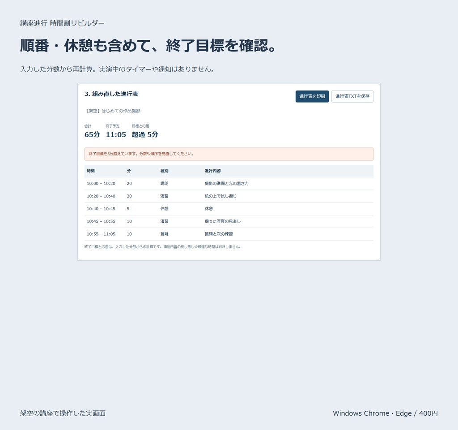
Task: Click the subtitle 入力した分数から再計算
Action: pos(118,69)
